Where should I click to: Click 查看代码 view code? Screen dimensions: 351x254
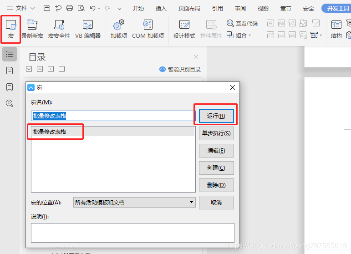tap(242, 23)
